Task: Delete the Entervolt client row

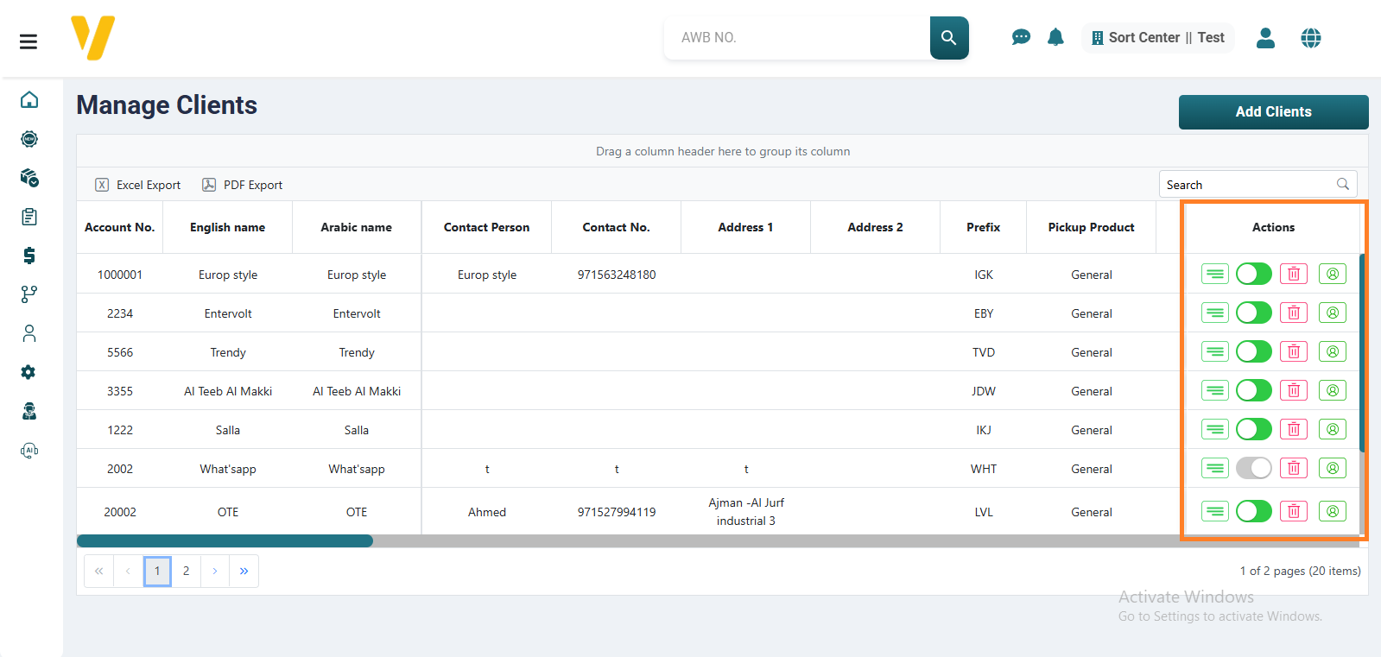Action: 1293,313
